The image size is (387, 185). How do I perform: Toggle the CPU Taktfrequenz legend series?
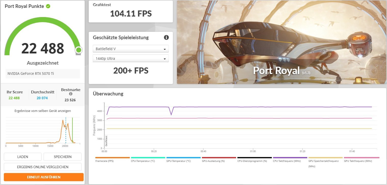(x=290, y=160)
